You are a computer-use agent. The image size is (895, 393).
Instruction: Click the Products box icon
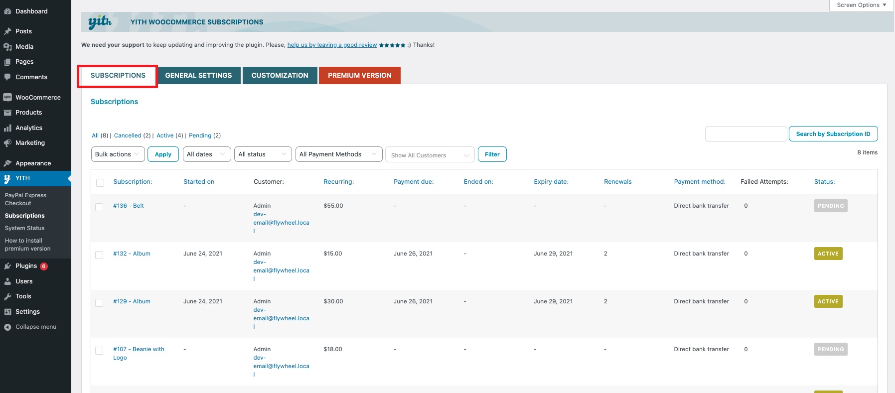click(x=7, y=113)
